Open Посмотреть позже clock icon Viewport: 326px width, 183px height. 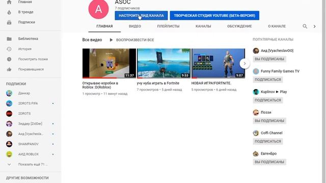click(9, 59)
